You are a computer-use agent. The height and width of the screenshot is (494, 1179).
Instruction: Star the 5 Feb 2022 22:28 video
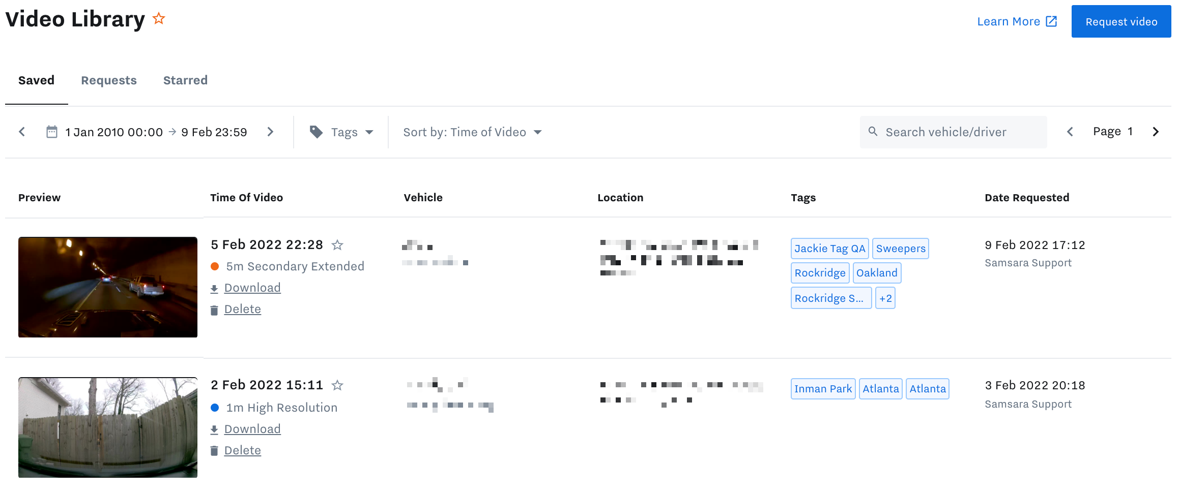click(337, 245)
